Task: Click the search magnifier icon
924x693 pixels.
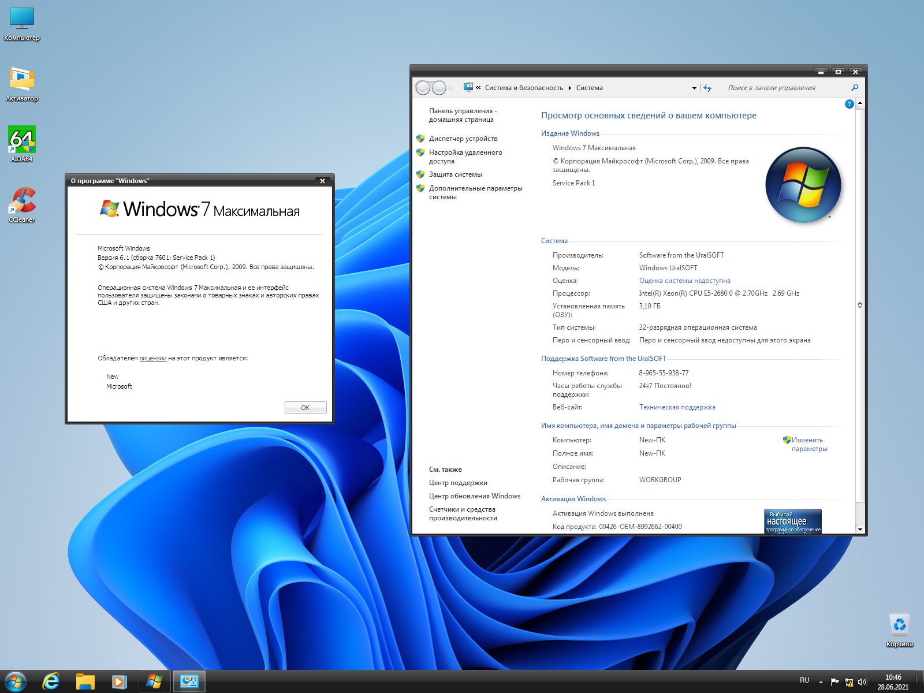Action: [855, 88]
